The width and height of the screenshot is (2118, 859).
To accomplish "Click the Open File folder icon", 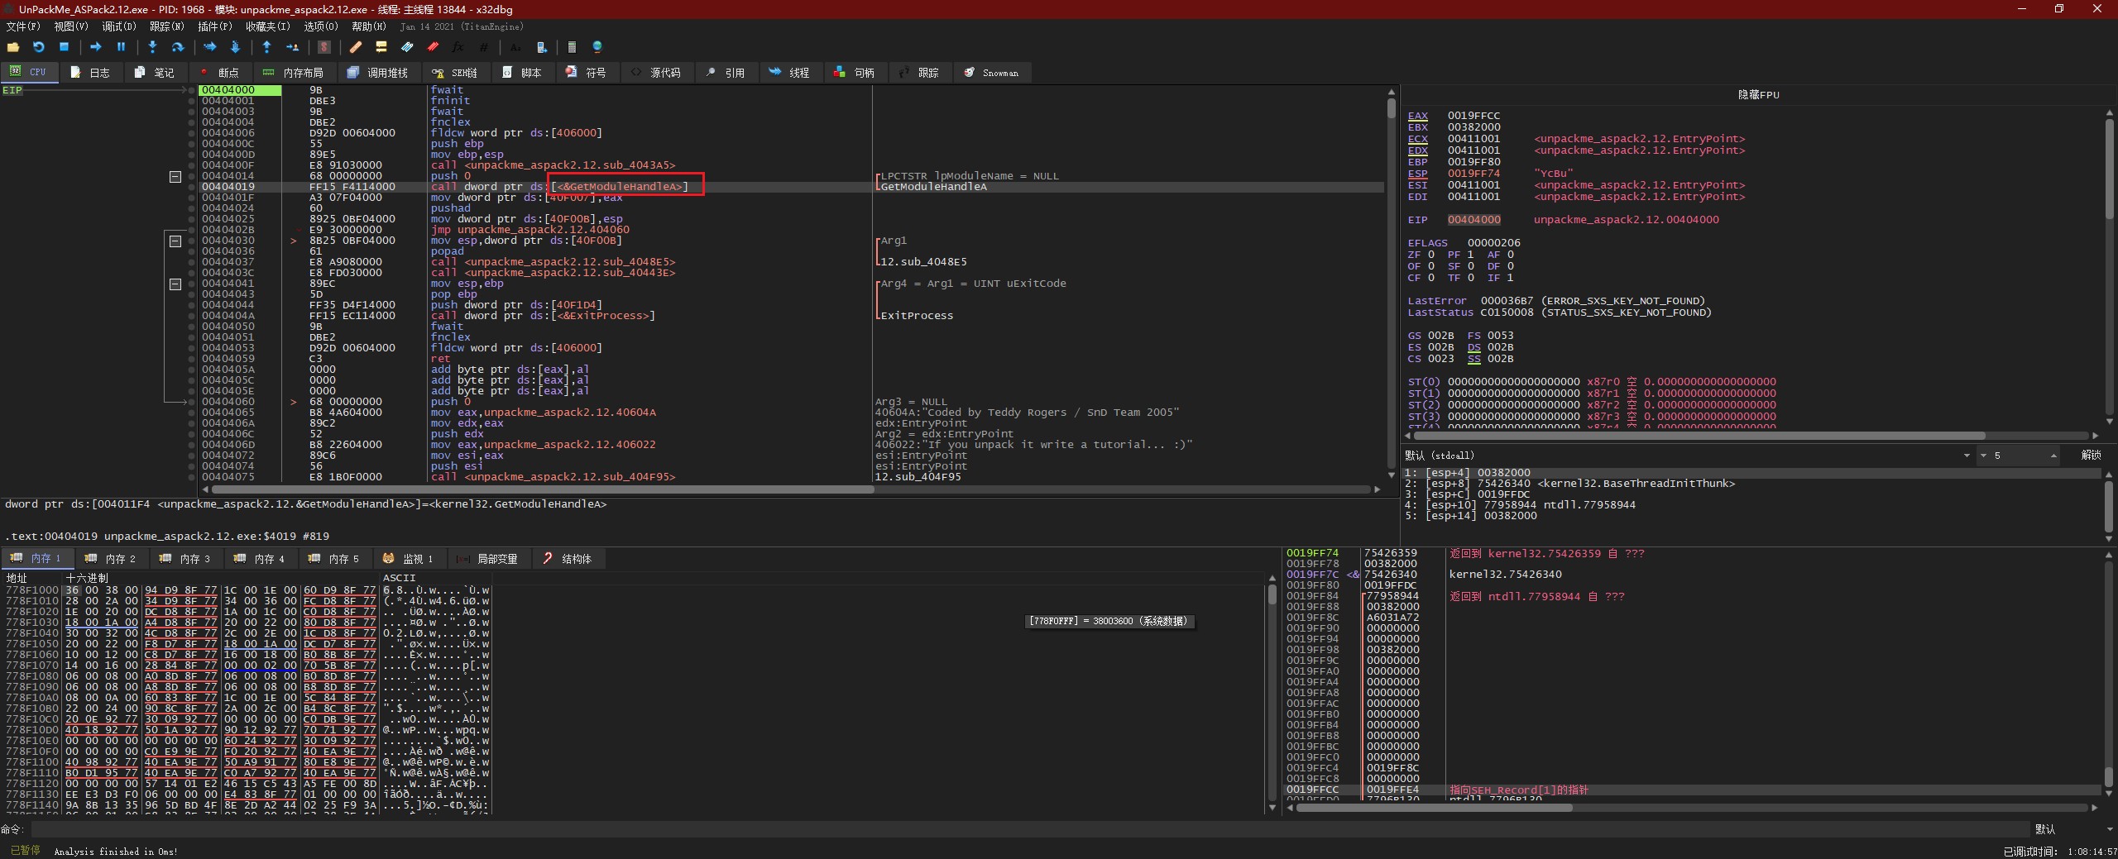I will (13, 47).
